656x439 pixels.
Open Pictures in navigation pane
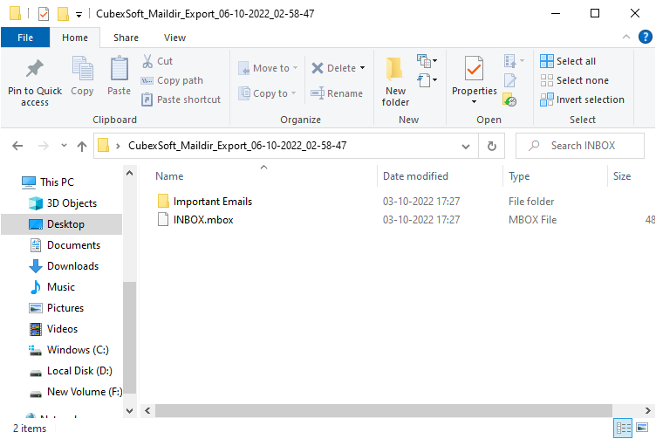57,308
